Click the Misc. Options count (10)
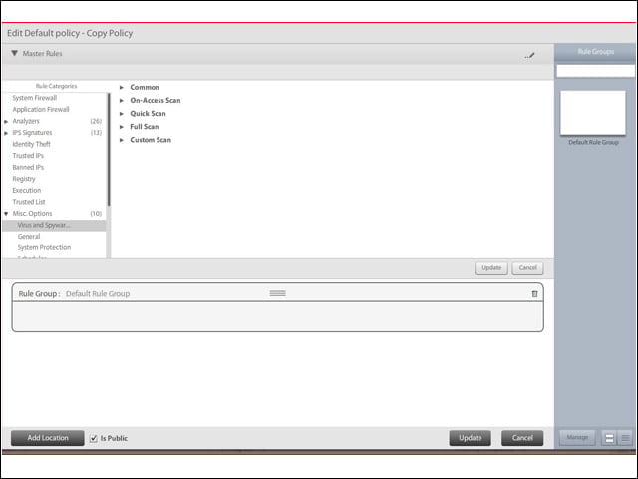The image size is (638, 479). pyautogui.click(x=96, y=213)
